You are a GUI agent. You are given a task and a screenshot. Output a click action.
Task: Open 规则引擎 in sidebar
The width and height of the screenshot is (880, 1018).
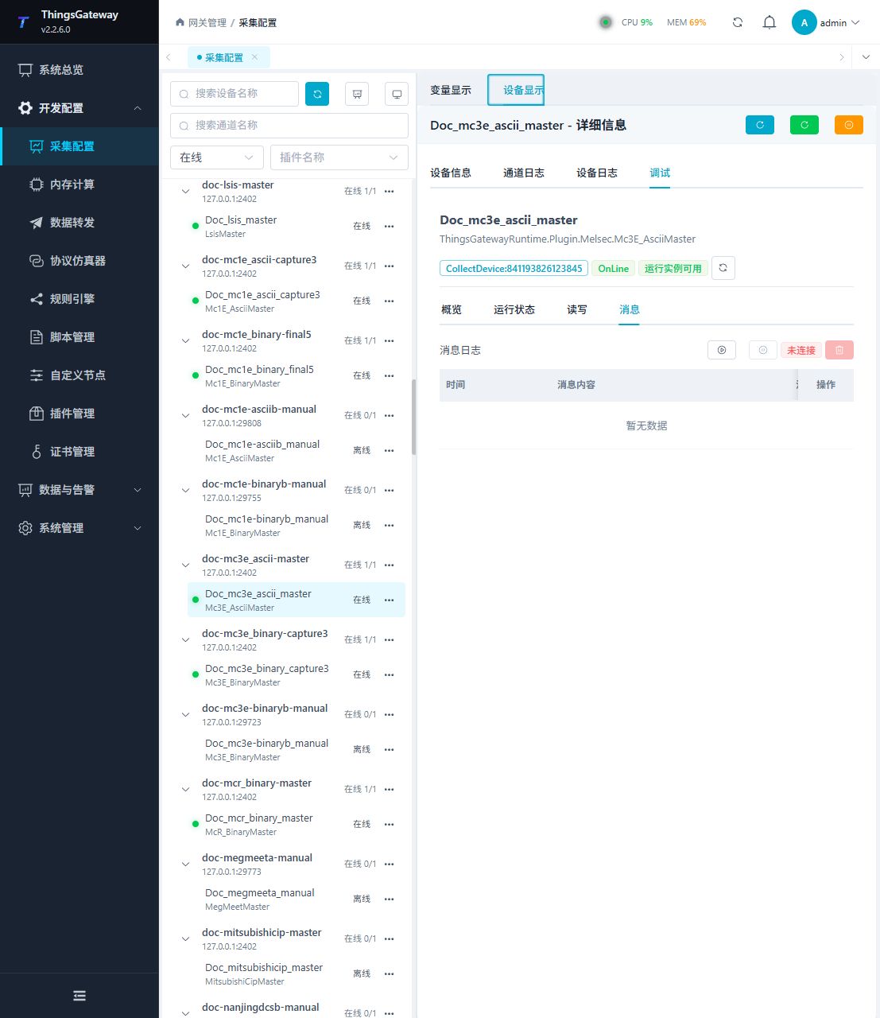79,299
